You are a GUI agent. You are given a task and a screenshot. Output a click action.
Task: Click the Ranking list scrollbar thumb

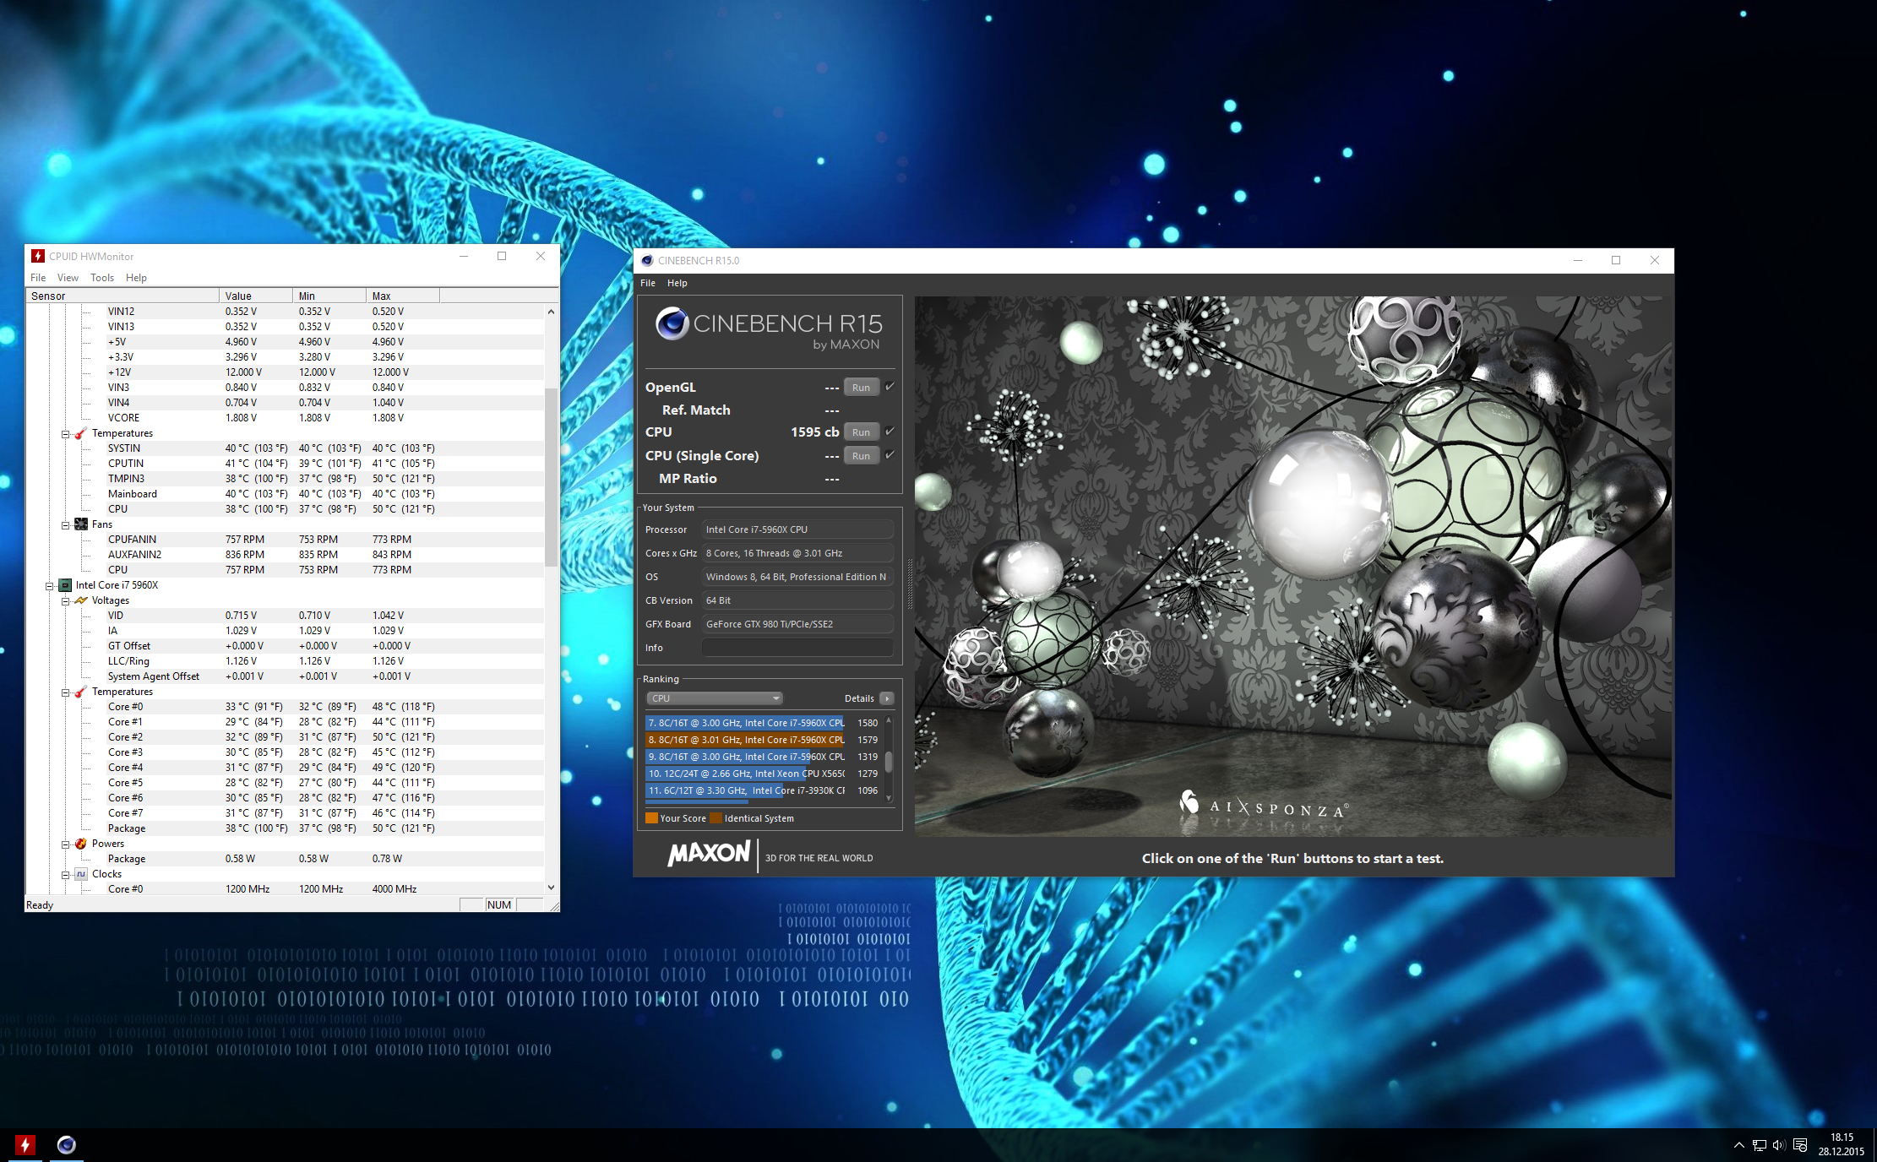click(889, 761)
